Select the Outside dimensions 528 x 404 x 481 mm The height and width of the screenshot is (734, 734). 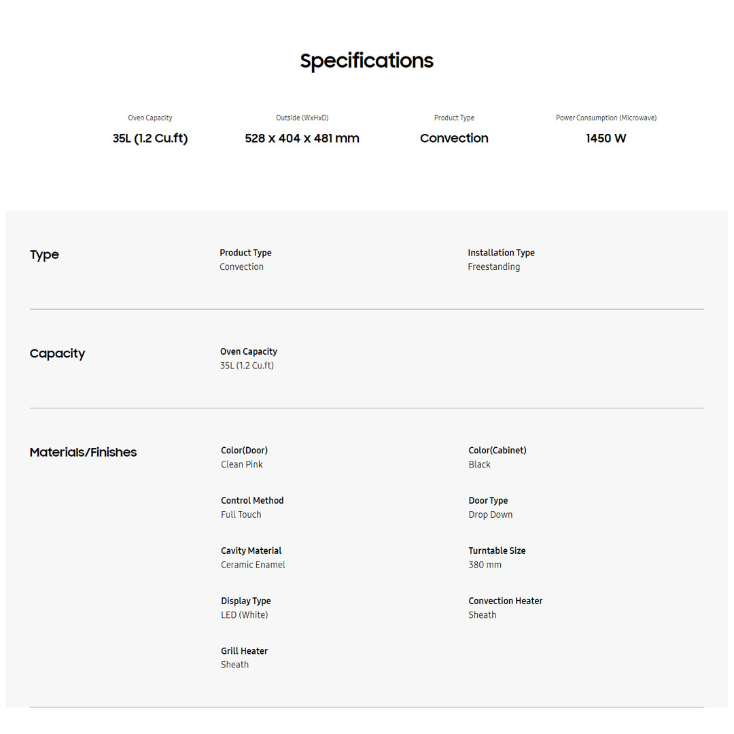pos(302,139)
